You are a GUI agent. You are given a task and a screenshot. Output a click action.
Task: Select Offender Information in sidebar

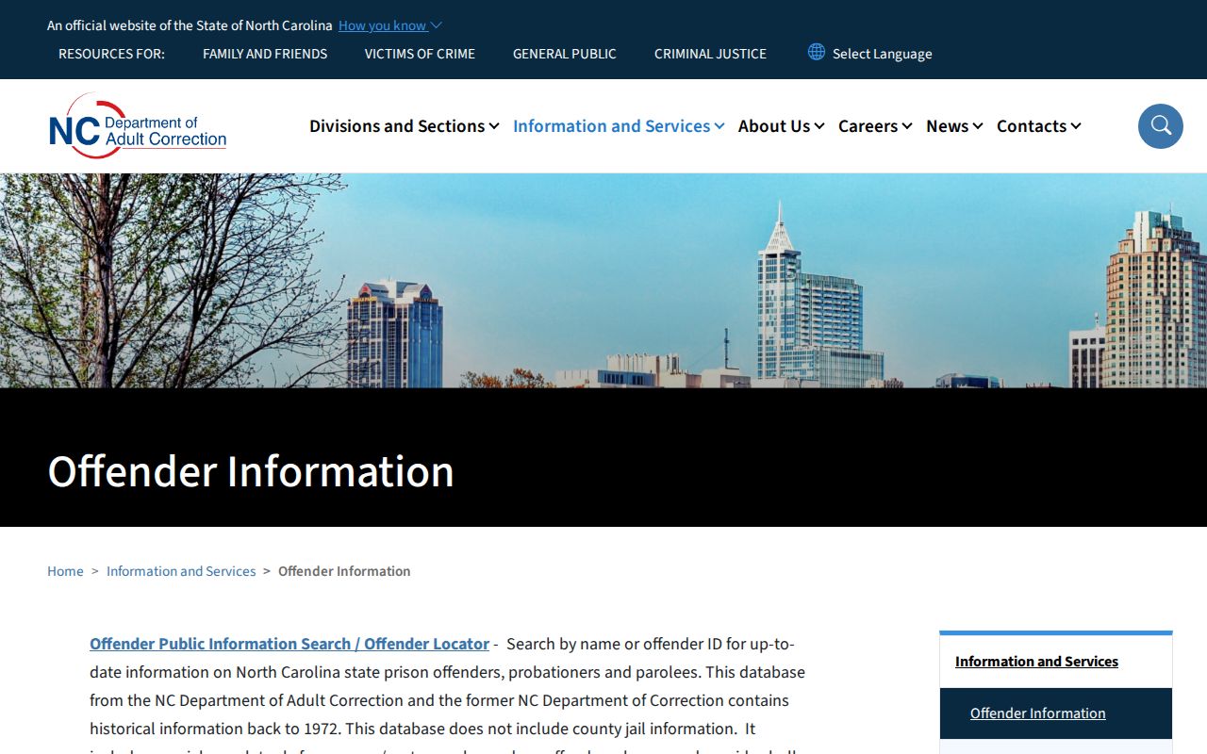click(1037, 713)
